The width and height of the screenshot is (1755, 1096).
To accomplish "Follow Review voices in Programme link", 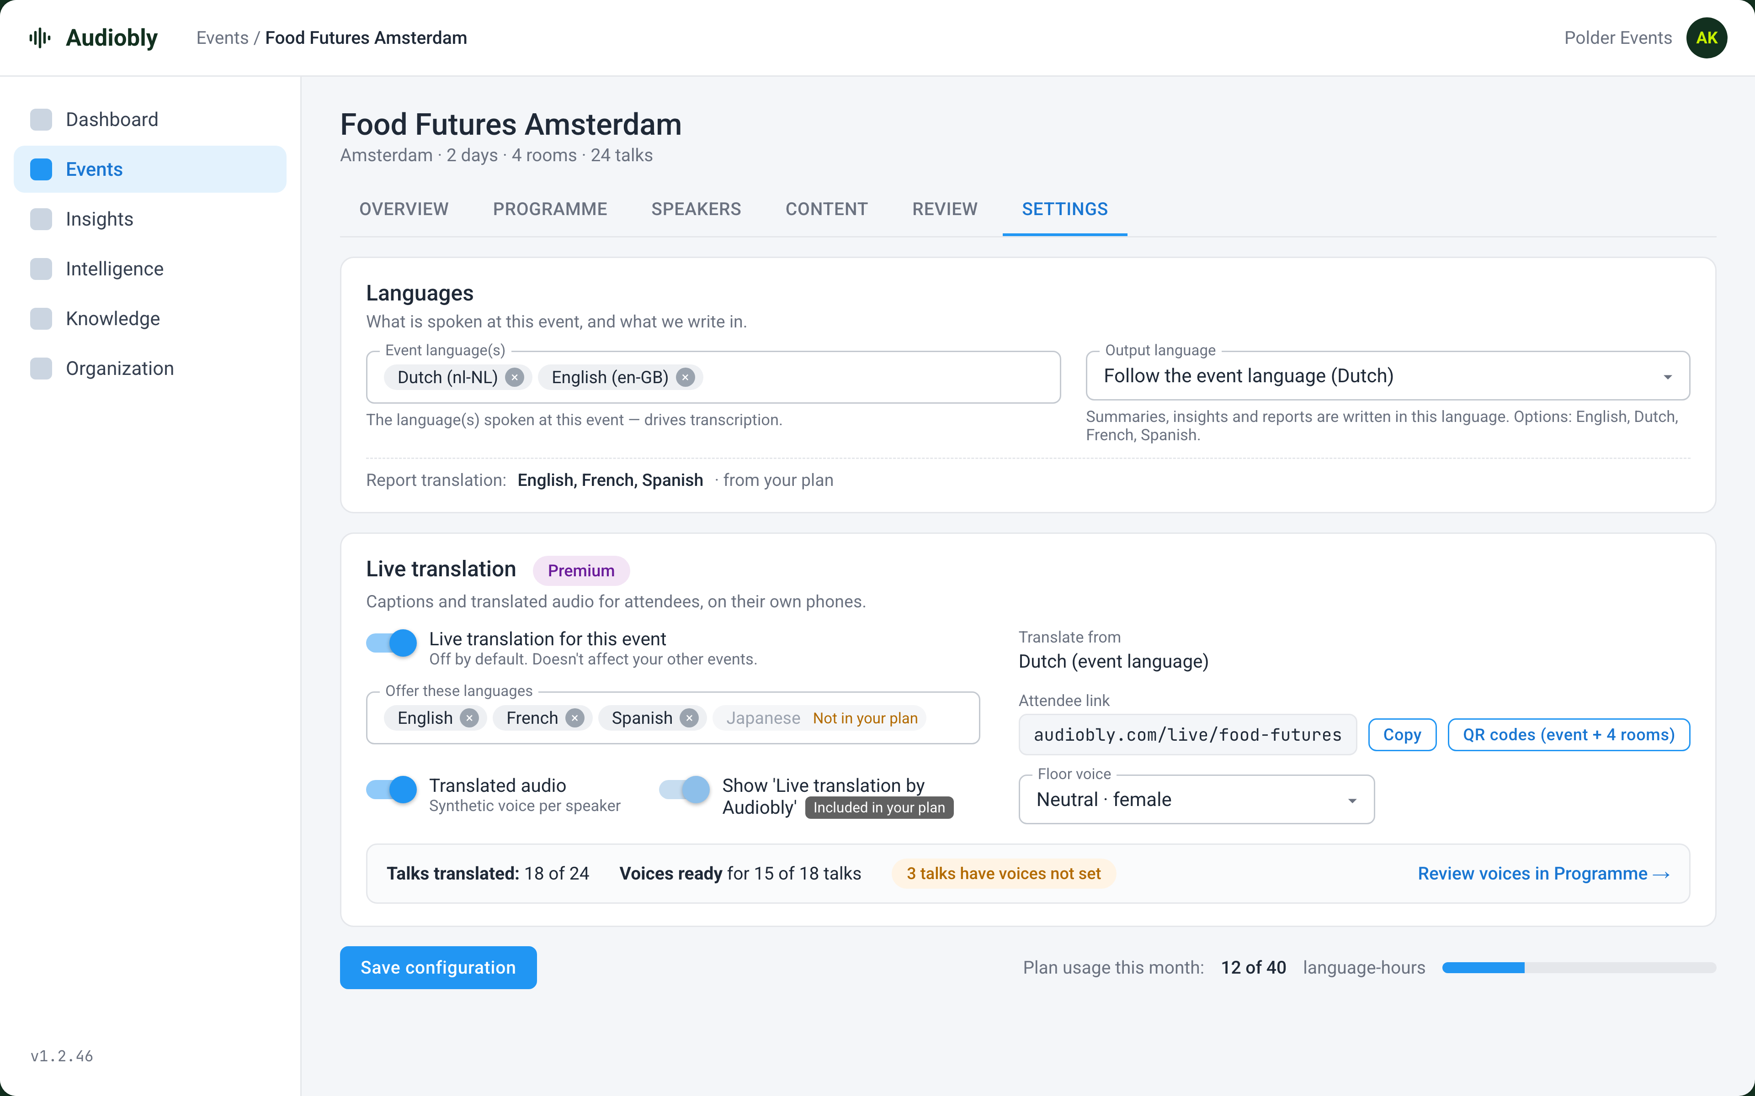I will pos(1544,874).
